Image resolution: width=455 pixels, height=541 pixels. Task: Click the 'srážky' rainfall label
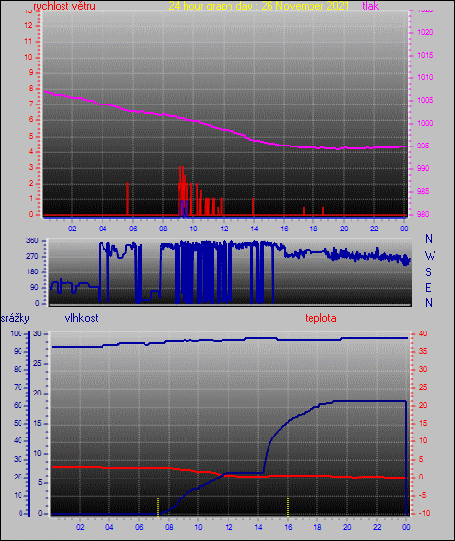15,318
